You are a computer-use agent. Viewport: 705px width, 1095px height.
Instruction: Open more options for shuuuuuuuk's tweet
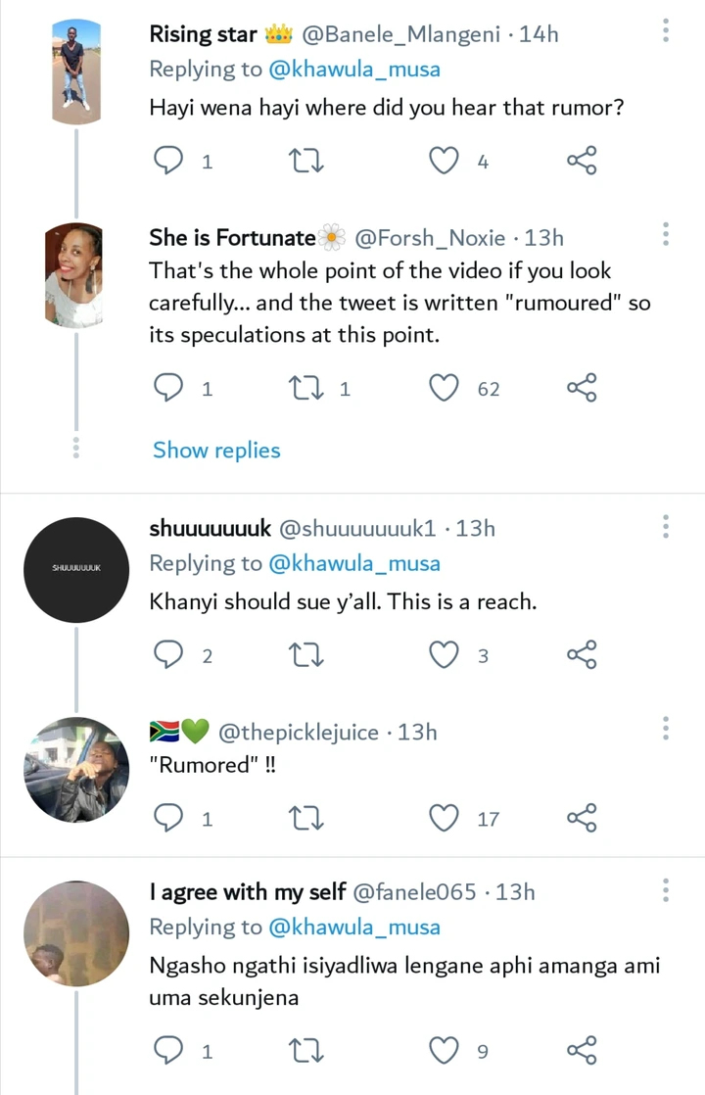[665, 526]
